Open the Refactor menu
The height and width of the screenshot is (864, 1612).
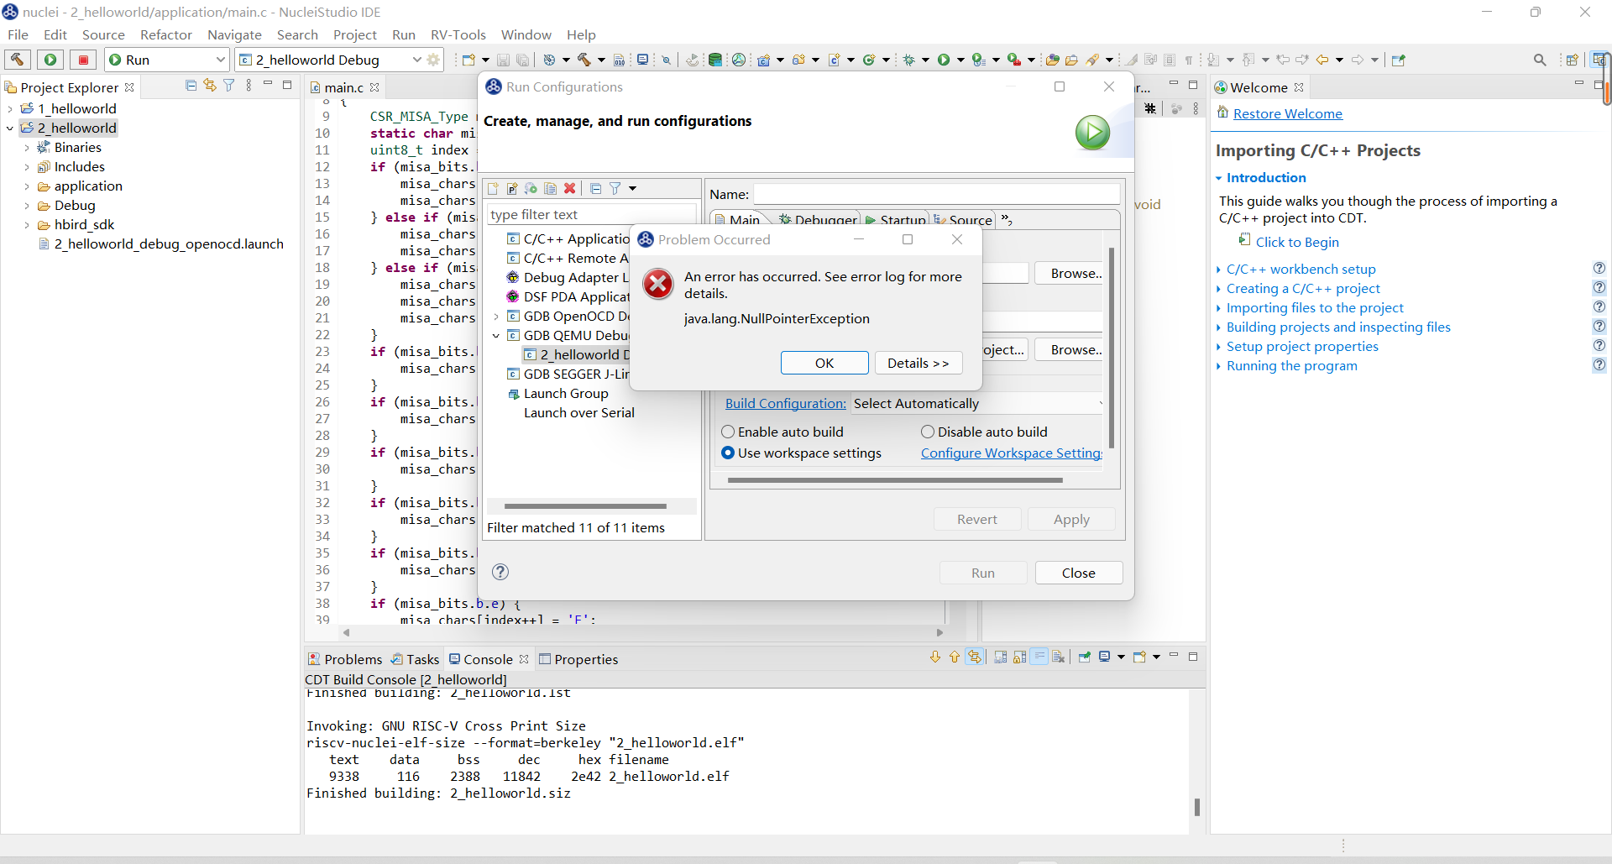pyautogui.click(x=166, y=34)
